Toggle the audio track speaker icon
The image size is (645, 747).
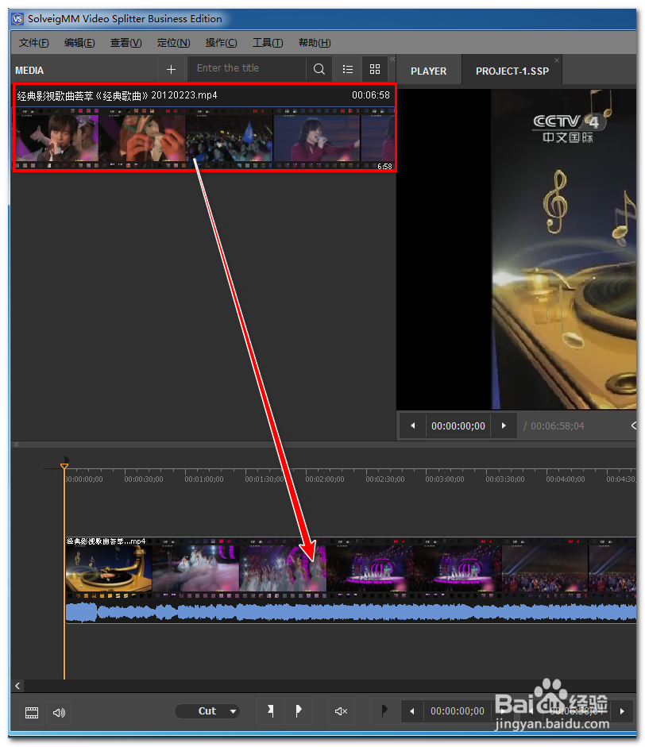pos(59,713)
